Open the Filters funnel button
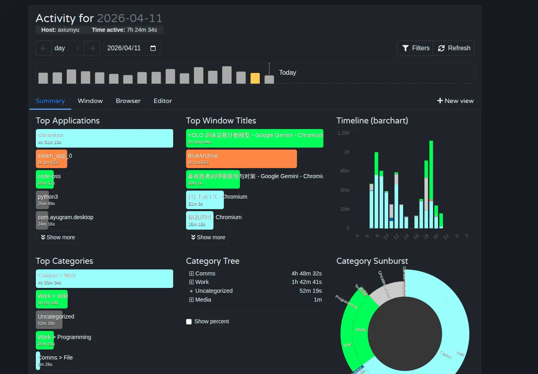The height and width of the screenshot is (374, 538). (x=415, y=48)
